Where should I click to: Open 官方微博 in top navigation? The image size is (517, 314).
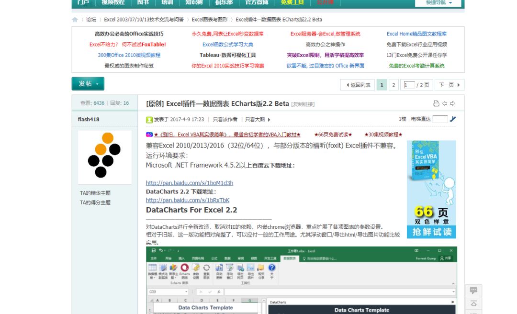(257, 3)
